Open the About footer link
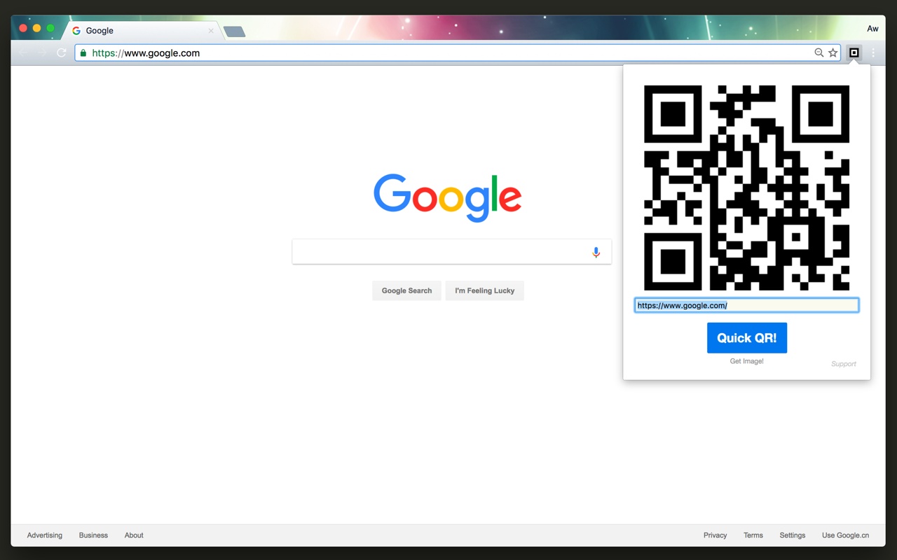 [134, 535]
